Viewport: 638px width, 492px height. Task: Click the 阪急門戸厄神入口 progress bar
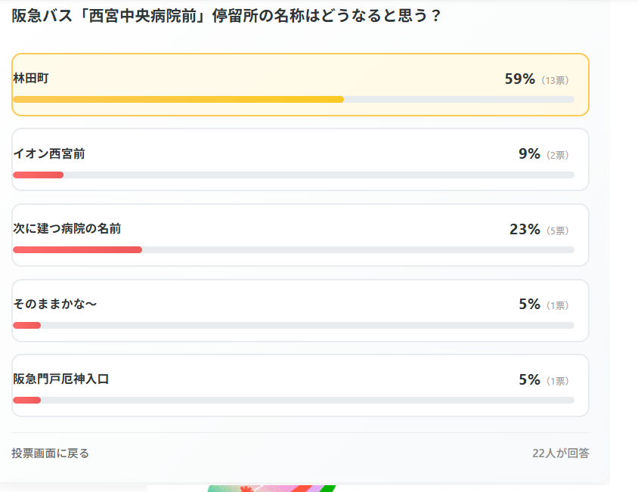294,401
